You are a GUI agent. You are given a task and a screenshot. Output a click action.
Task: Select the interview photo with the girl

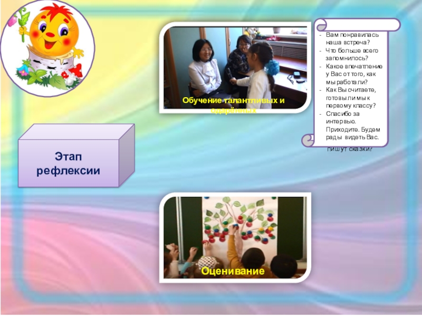pos(235,67)
